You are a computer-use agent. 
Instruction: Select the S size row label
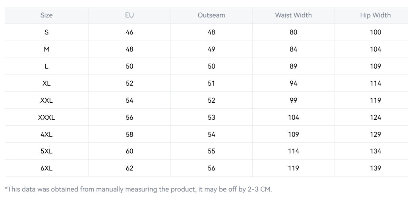click(x=46, y=32)
